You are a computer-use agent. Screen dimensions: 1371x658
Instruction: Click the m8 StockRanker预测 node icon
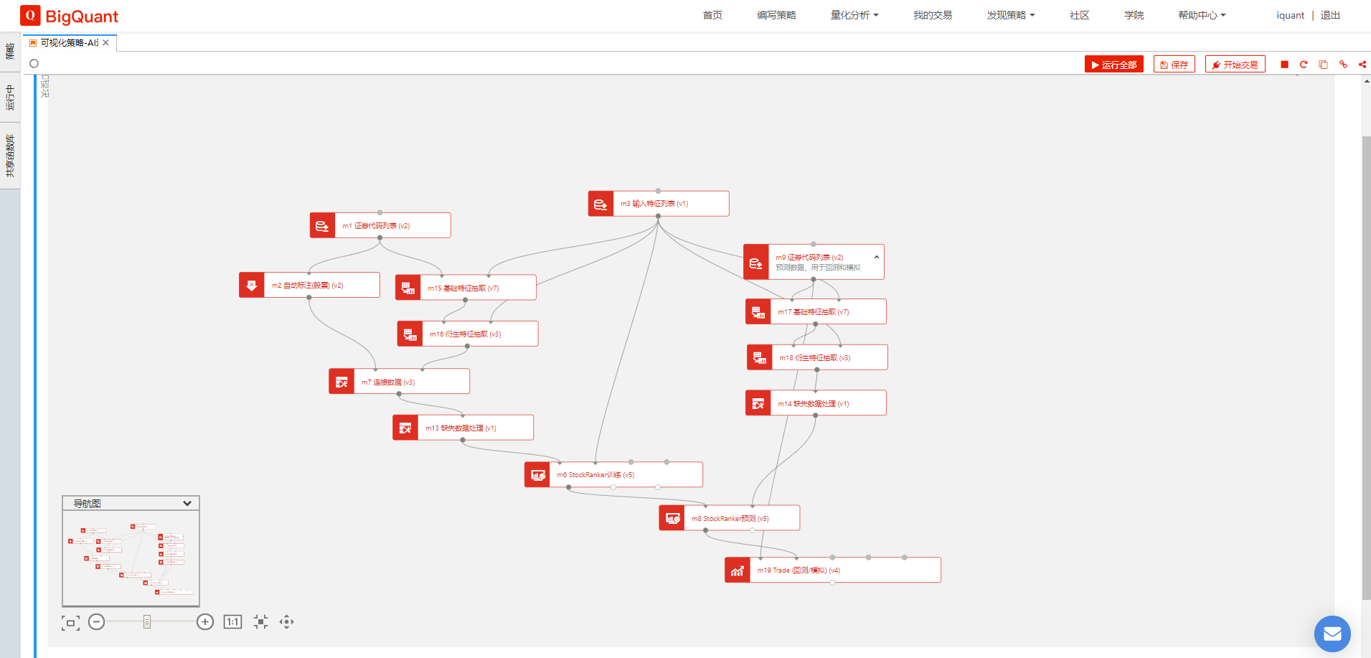(672, 518)
